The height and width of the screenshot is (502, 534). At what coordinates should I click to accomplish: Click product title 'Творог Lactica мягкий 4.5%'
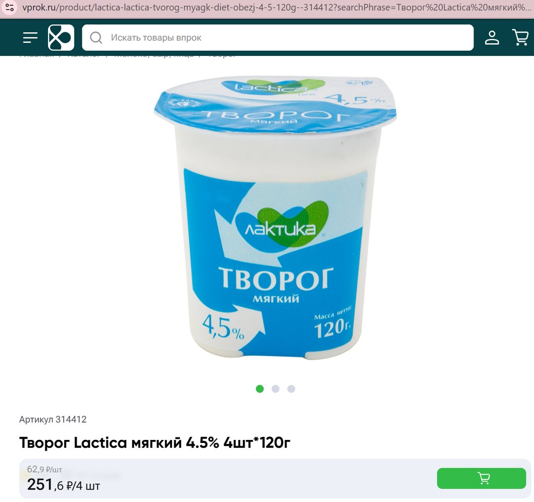154,443
